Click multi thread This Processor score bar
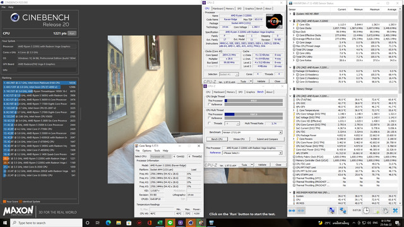 254,114
